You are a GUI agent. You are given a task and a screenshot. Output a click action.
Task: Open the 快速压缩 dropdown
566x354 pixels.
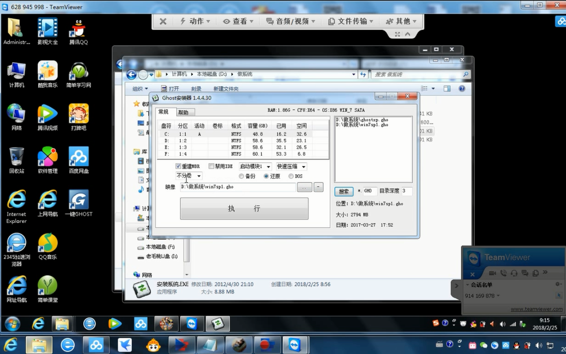click(291, 166)
